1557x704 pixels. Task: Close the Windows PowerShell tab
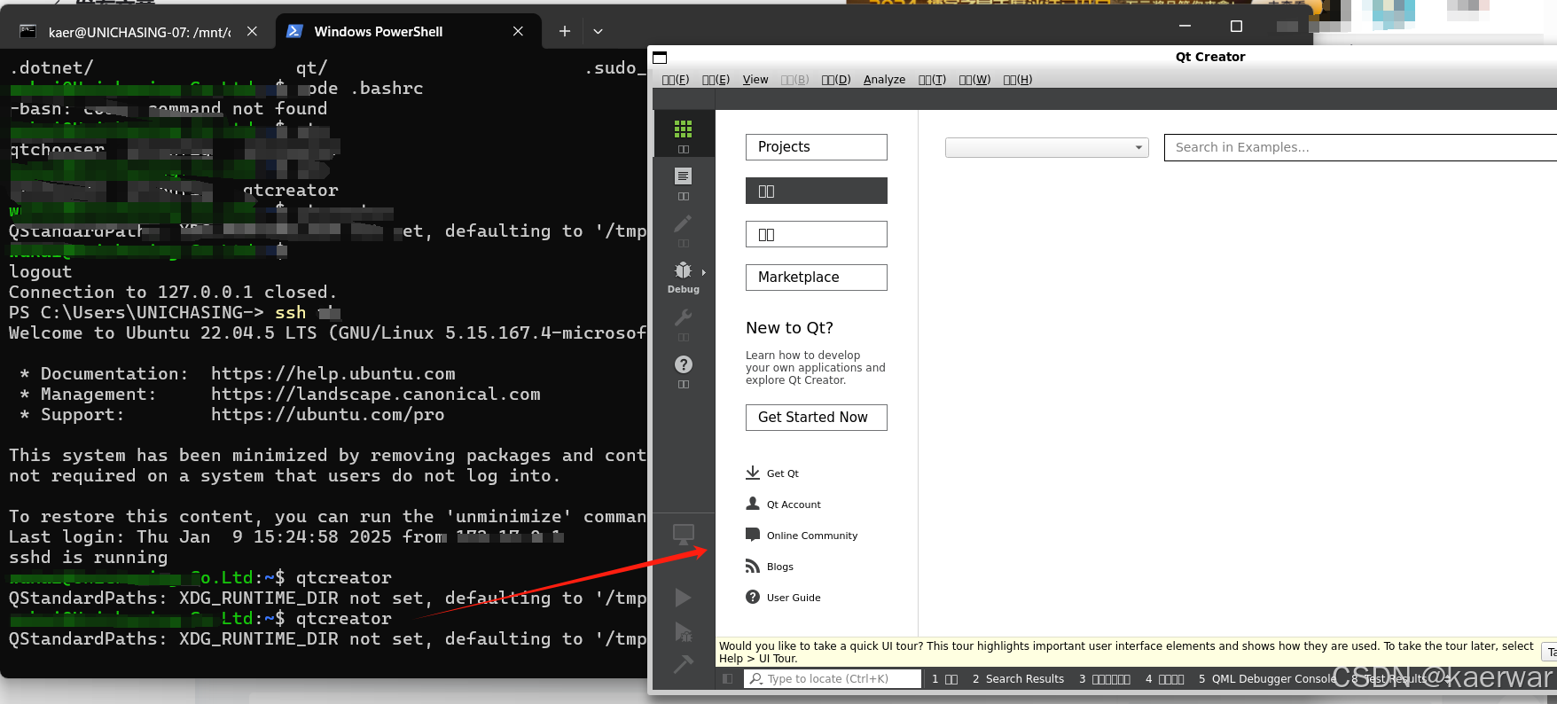tap(518, 31)
